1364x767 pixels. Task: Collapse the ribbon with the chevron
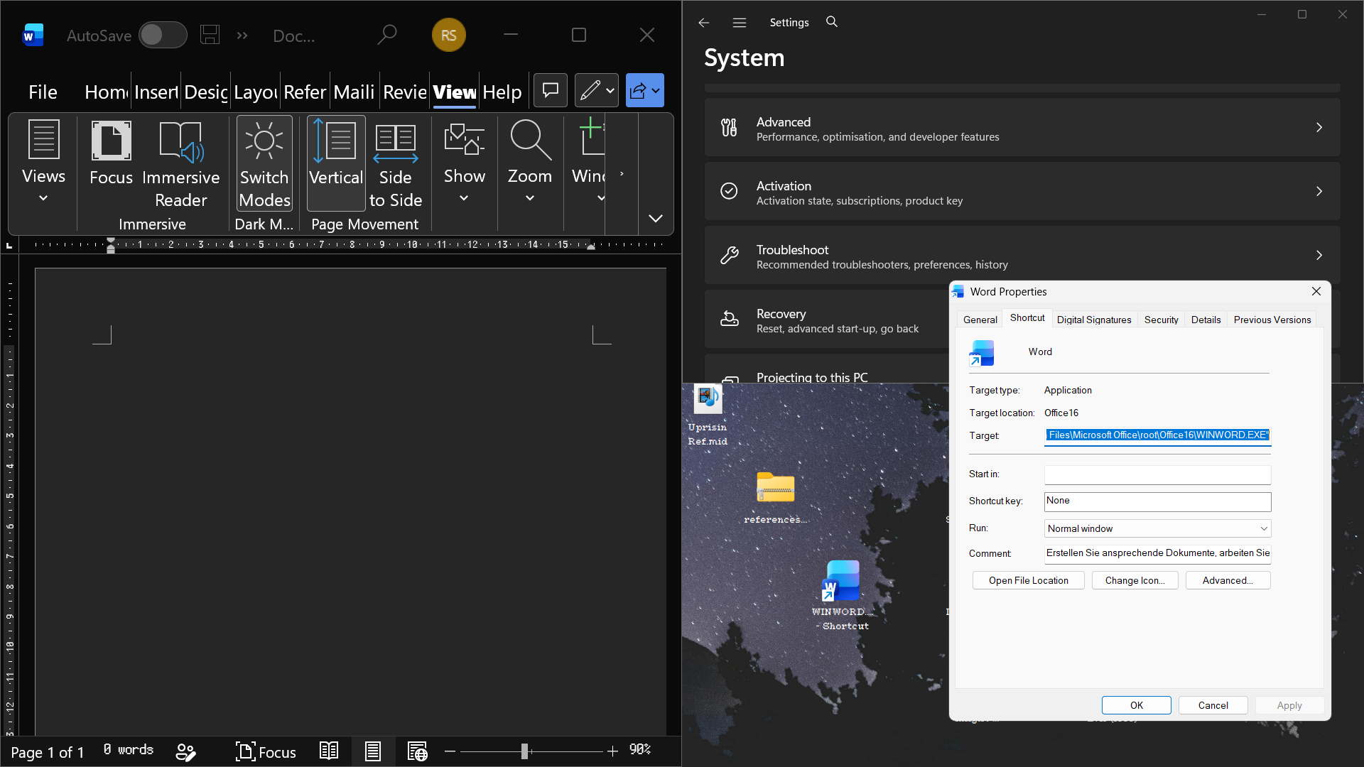pos(656,219)
